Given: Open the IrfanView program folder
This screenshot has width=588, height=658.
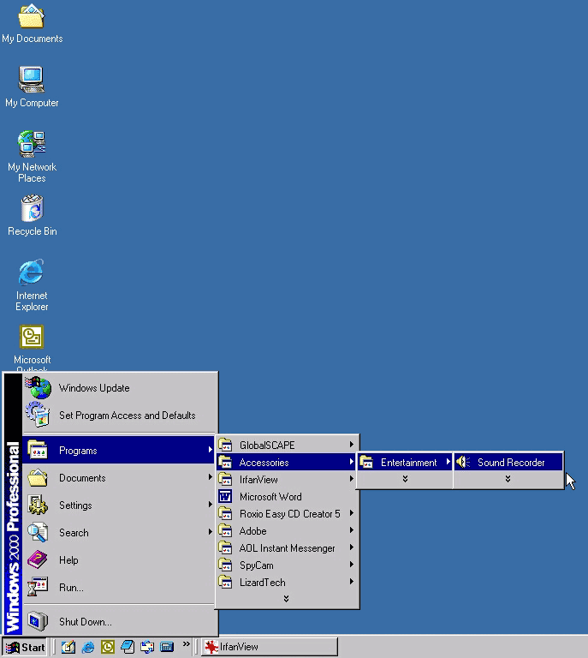Looking at the screenshot, I should point(287,479).
